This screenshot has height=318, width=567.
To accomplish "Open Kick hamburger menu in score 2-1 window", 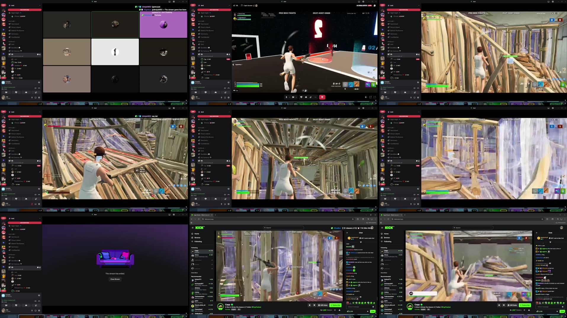I will [x=193, y=227].
